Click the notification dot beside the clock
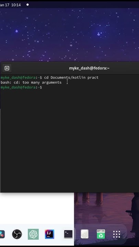Viewport: 139px width, 247px height. click(x=27, y=5)
